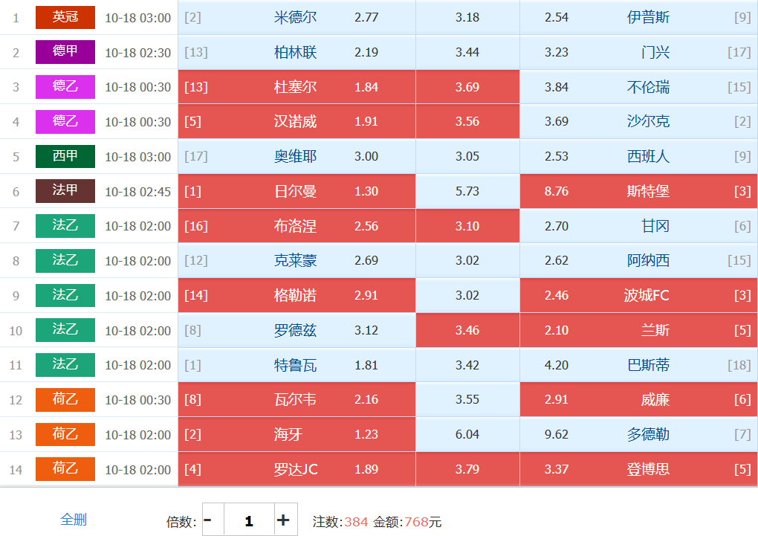Deselect away win 兰斯 odds 2.10

pos(638,330)
